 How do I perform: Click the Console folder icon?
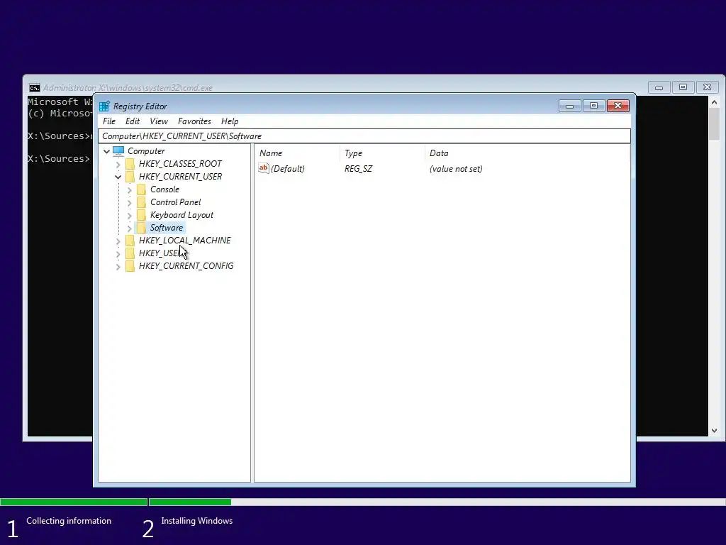141,189
